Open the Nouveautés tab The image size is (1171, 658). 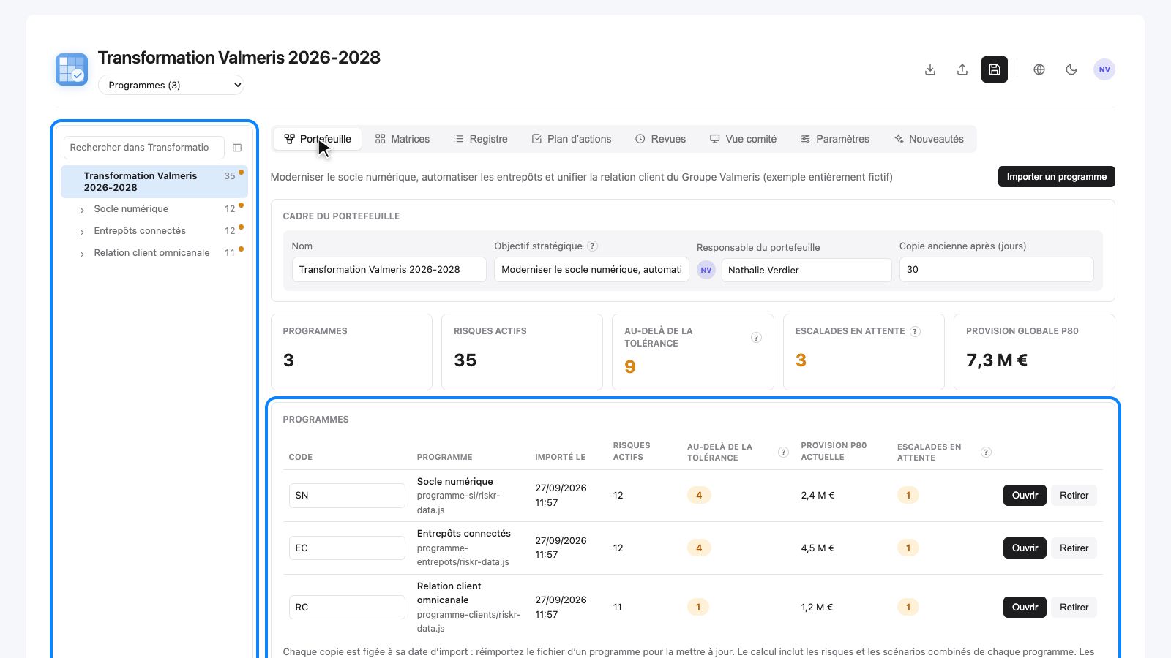(x=929, y=139)
